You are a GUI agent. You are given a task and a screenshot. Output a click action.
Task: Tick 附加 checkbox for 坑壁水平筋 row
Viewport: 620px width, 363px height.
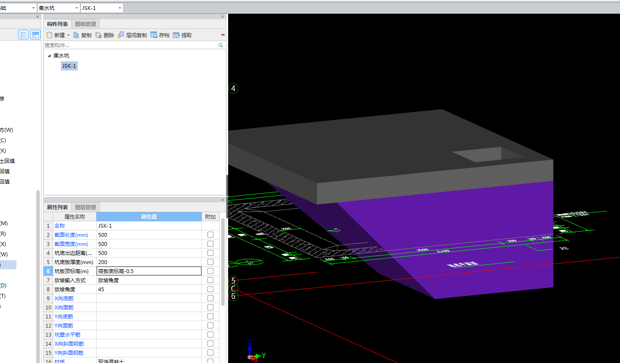210,334
